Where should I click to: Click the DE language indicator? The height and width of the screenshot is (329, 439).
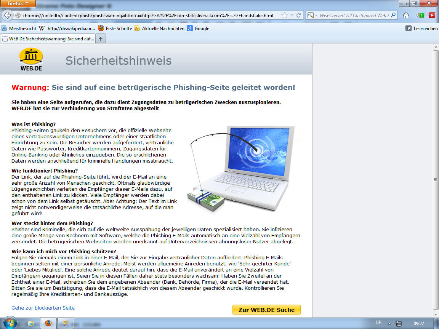point(378,323)
